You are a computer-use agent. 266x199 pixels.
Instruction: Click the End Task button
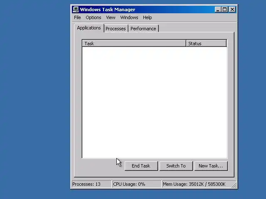(141, 166)
